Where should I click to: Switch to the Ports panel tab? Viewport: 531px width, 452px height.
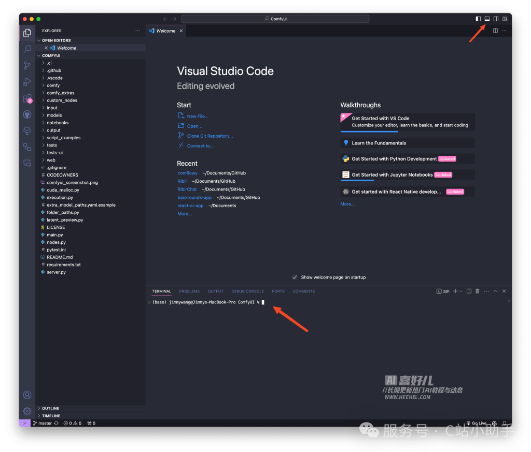278,291
